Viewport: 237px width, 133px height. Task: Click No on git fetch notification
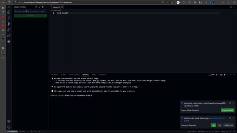[220, 125]
